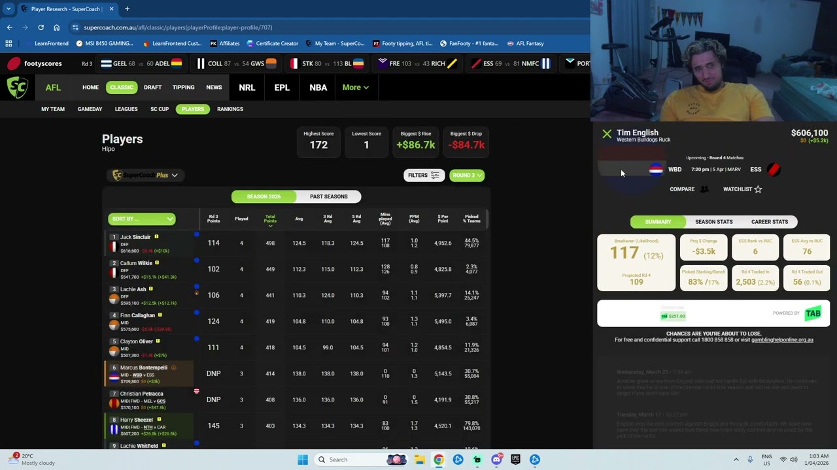
Task: Expand the Sort By dropdown
Action: pos(142,219)
